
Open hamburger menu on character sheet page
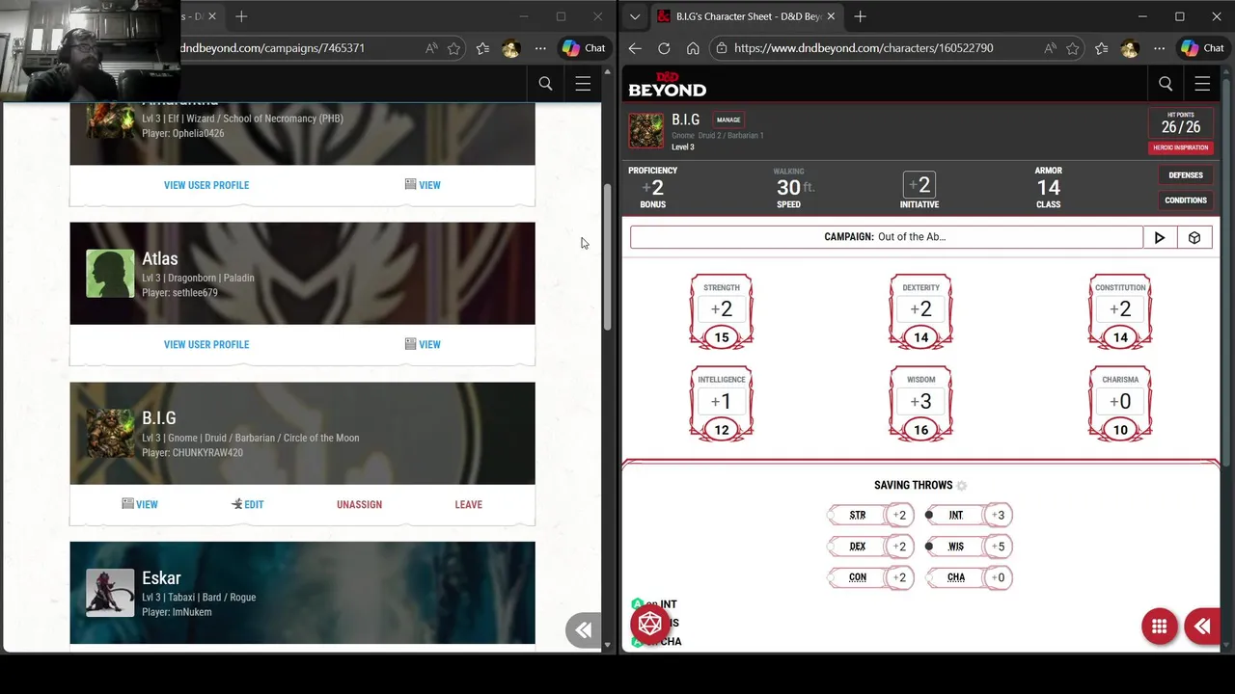tap(1202, 84)
